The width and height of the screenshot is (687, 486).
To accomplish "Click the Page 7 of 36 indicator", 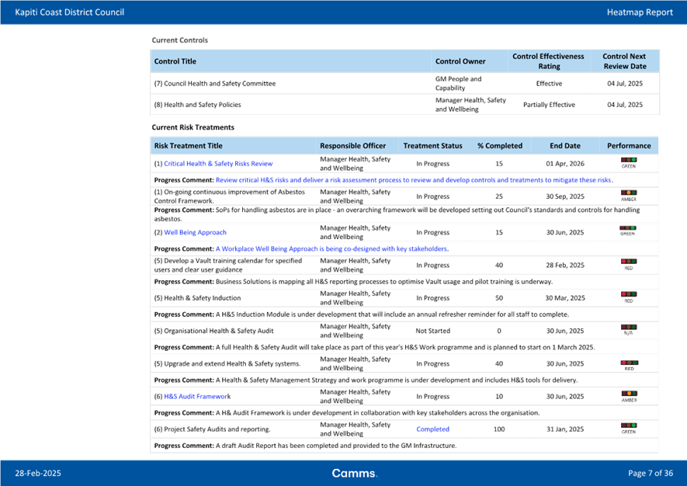I will pos(651,474).
